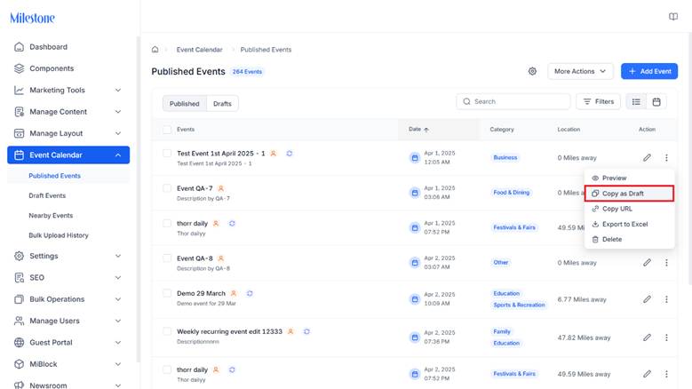
Task: Expand Manage Content menu
Action: tap(68, 112)
